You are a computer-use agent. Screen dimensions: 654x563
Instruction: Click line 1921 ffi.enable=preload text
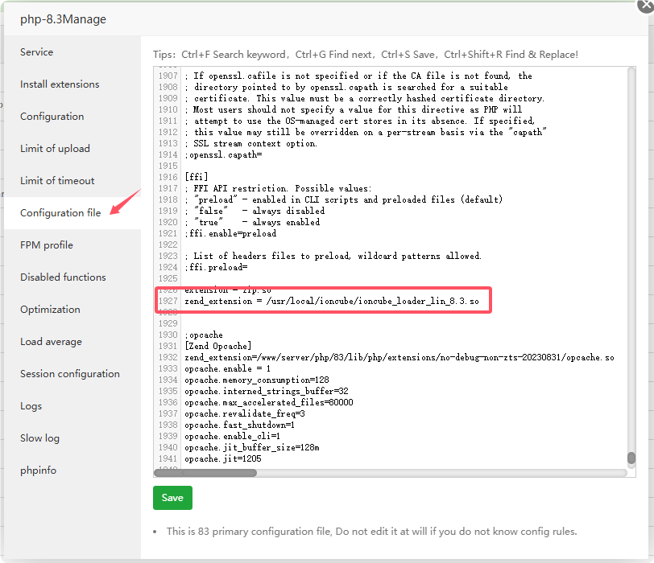point(230,233)
